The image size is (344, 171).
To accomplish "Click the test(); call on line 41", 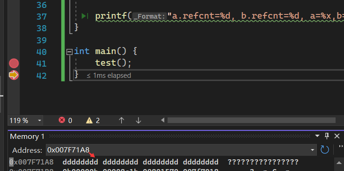I will tap(113, 63).
